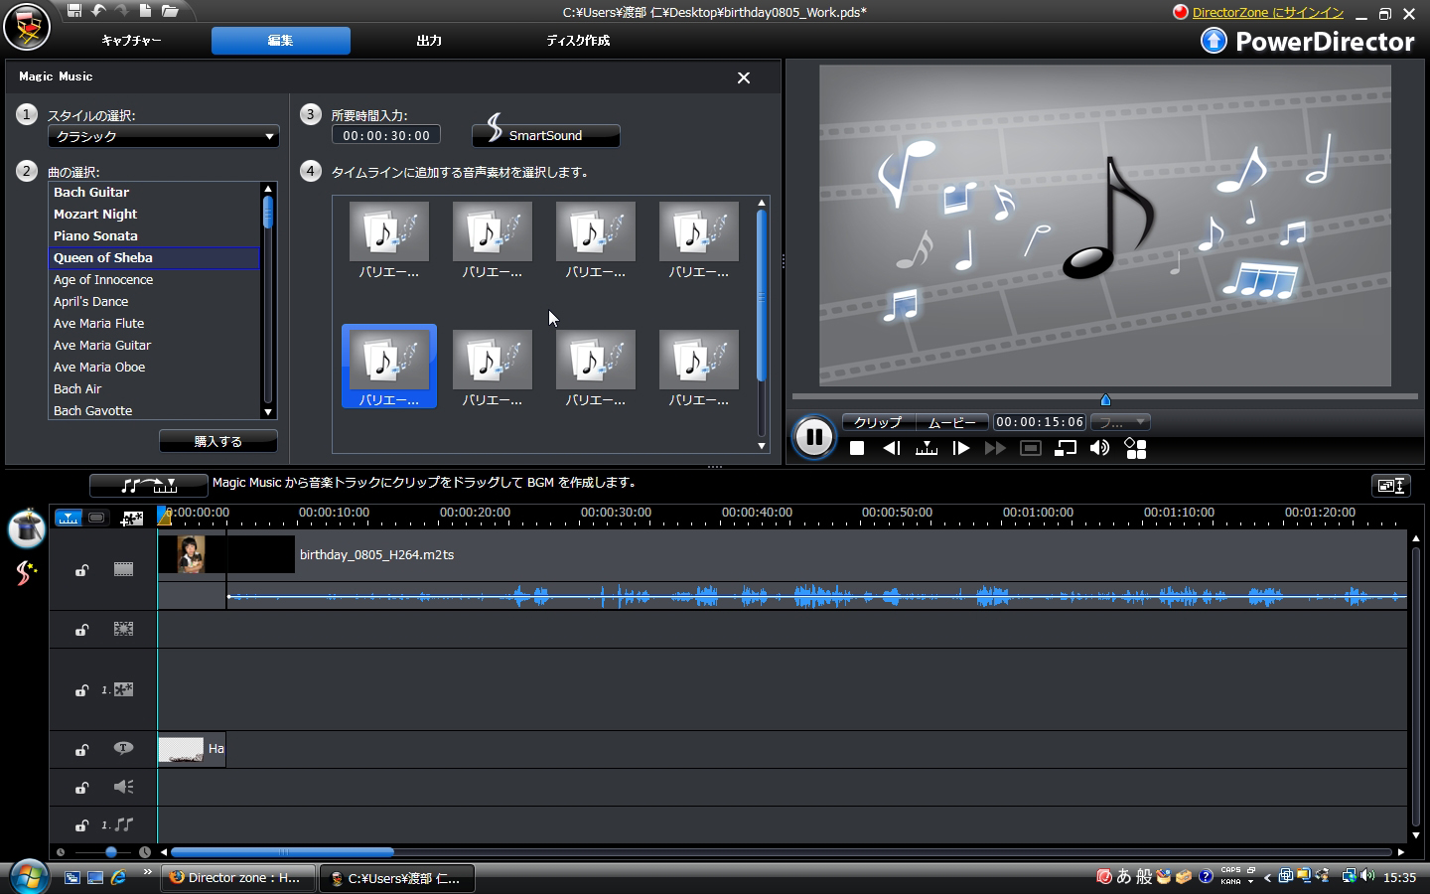Click the title track speech bubble icon
This screenshot has width=1430, height=894.
click(x=123, y=748)
